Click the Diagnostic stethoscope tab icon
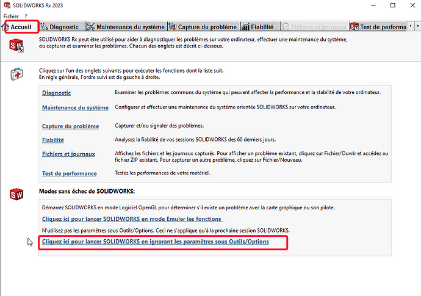Screen dimensions: 421x296 [45, 27]
